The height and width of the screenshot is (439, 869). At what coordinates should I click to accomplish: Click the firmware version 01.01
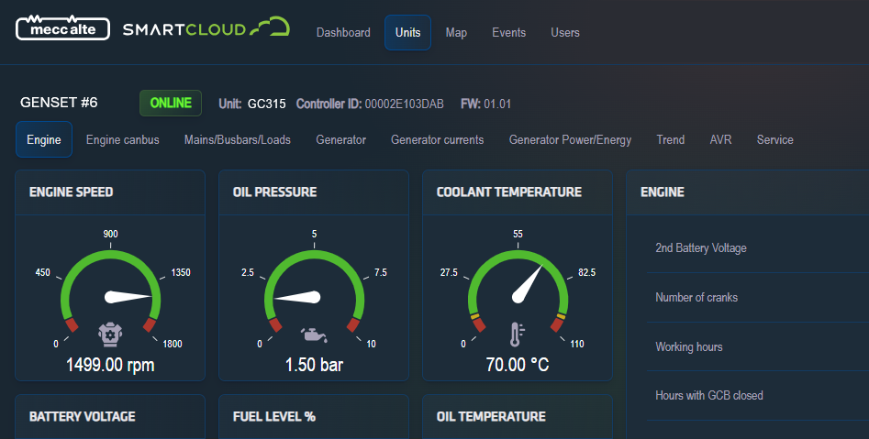pos(497,104)
